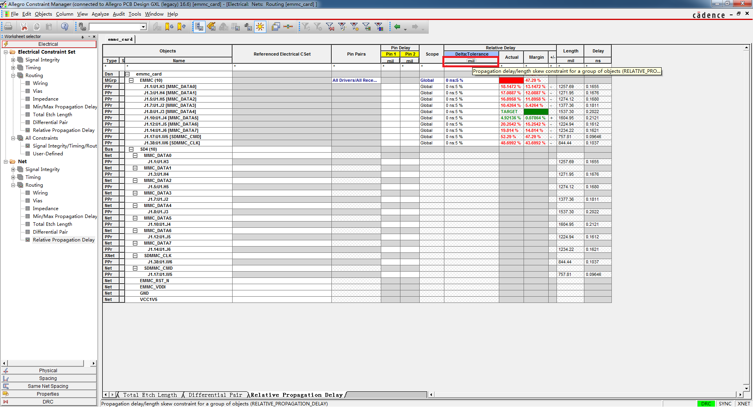Click Delta:Tolerance column header
Screen dimensions: 753x407
(x=471, y=54)
